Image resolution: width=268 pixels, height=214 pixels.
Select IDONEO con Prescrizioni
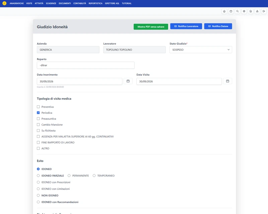click(x=38, y=182)
